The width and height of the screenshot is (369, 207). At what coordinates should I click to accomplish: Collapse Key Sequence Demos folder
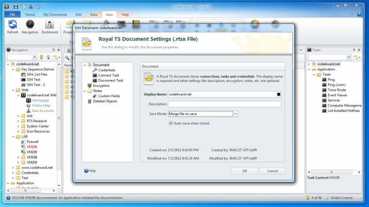tap(13, 70)
